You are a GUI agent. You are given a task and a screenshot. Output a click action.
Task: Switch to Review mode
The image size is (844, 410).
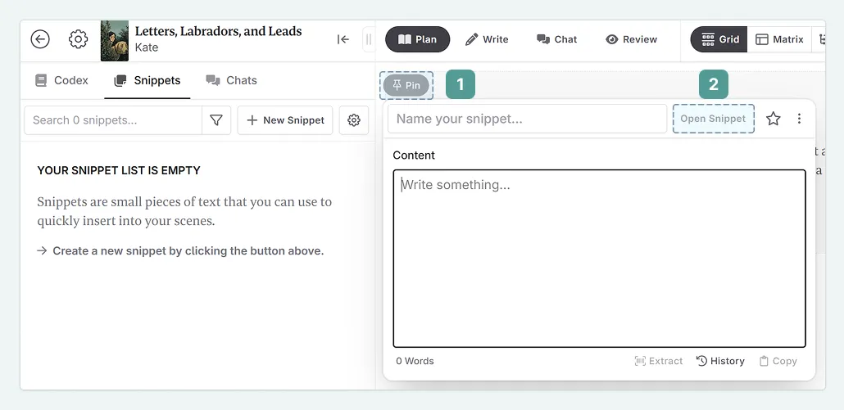631,39
